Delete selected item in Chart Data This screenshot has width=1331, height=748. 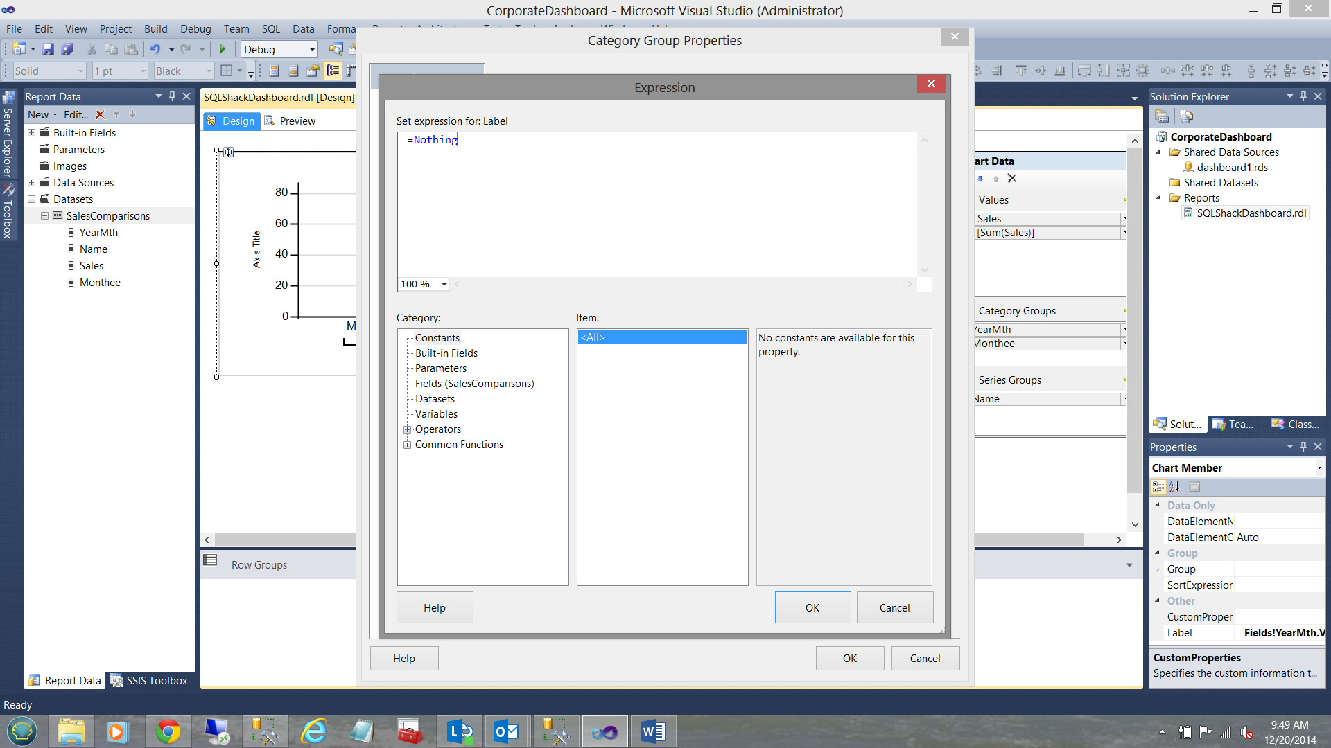pos(1012,179)
